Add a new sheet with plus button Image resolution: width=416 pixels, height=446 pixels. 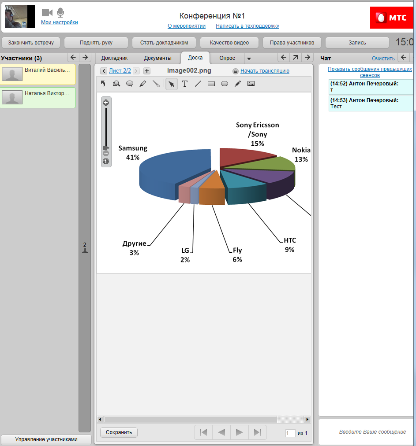(x=147, y=71)
